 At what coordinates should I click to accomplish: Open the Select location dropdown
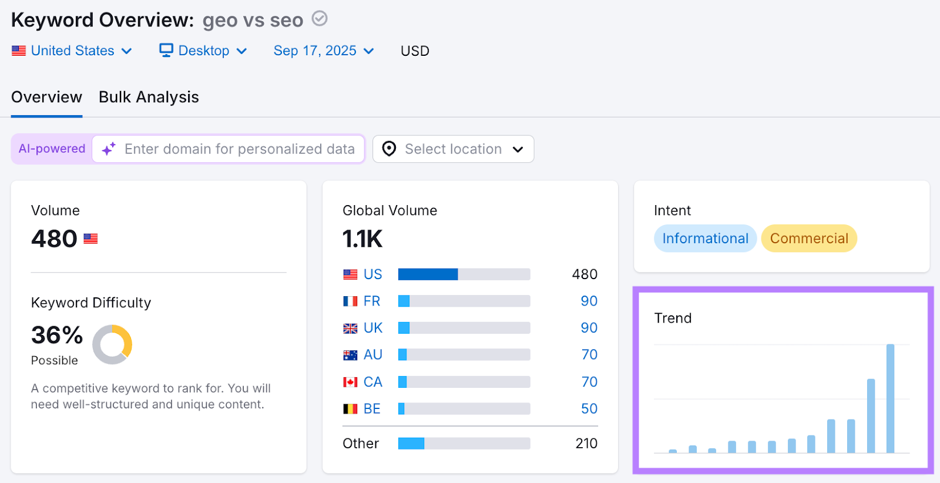[x=453, y=149]
